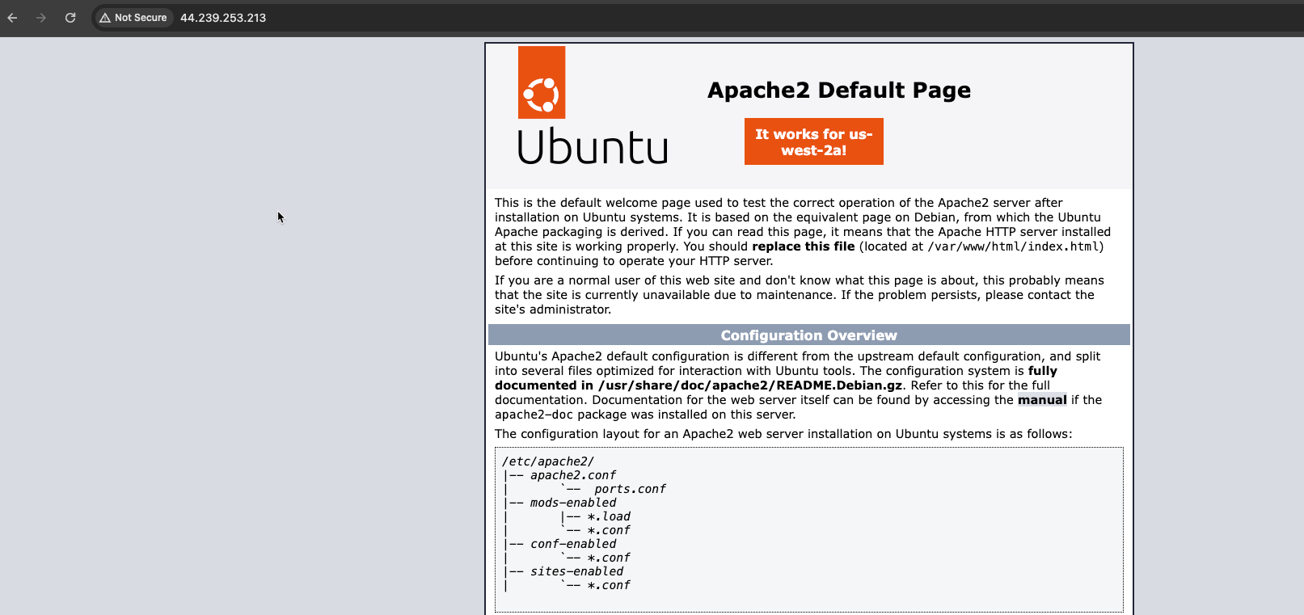Click the Ubuntu wordmark text
This screenshot has width=1304, height=615.
[593, 146]
